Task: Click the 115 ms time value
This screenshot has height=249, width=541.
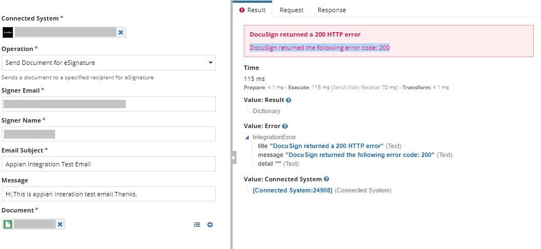Action: (254, 79)
